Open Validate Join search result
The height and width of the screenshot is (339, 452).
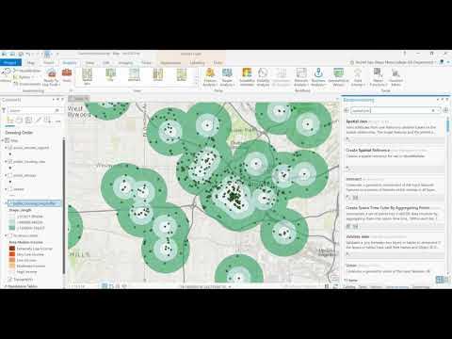coord(395,246)
